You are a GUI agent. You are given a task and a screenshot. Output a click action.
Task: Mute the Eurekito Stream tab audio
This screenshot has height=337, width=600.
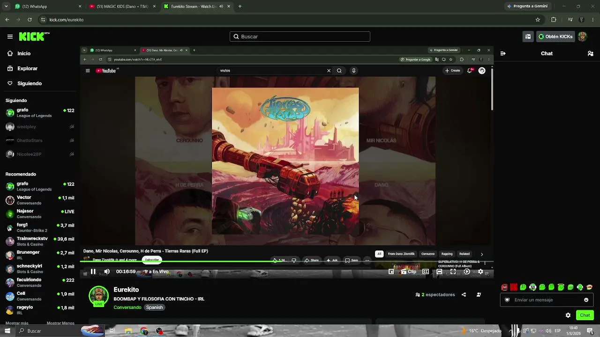pos(221,7)
